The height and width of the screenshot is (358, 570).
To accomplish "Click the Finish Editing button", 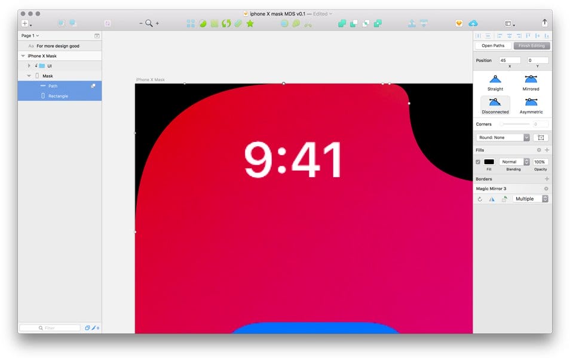I will coord(531,45).
